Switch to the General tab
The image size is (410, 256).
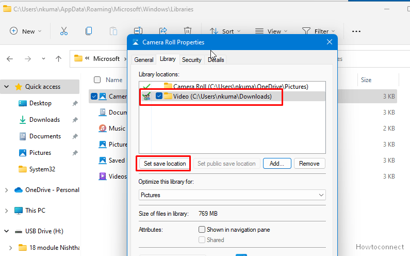[x=143, y=60]
